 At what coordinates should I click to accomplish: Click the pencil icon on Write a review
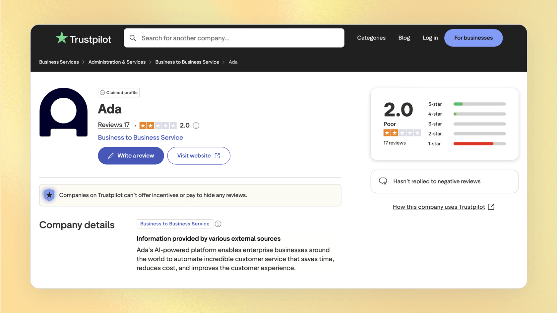point(111,156)
